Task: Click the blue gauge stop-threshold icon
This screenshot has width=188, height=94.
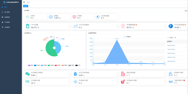Action: click(x=98, y=17)
